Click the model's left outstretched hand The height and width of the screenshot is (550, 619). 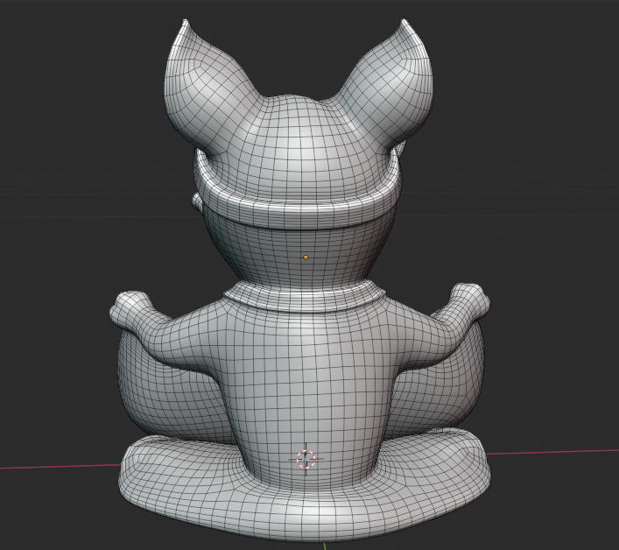pyautogui.click(x=130, y=309)
